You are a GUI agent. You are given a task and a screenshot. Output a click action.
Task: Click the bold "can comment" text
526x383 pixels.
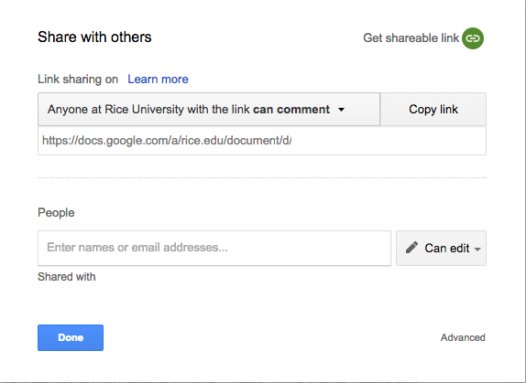click(291, 110)
